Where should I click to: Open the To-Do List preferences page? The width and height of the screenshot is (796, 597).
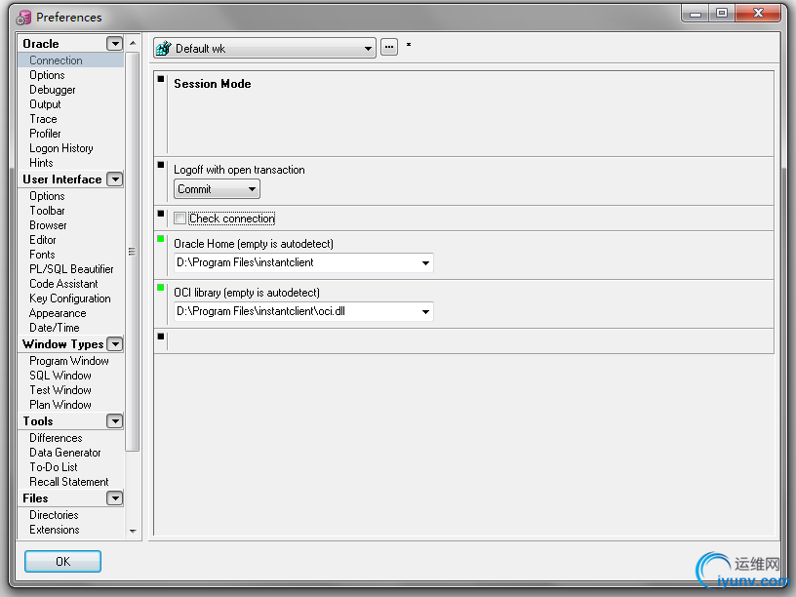coord(54,467)
